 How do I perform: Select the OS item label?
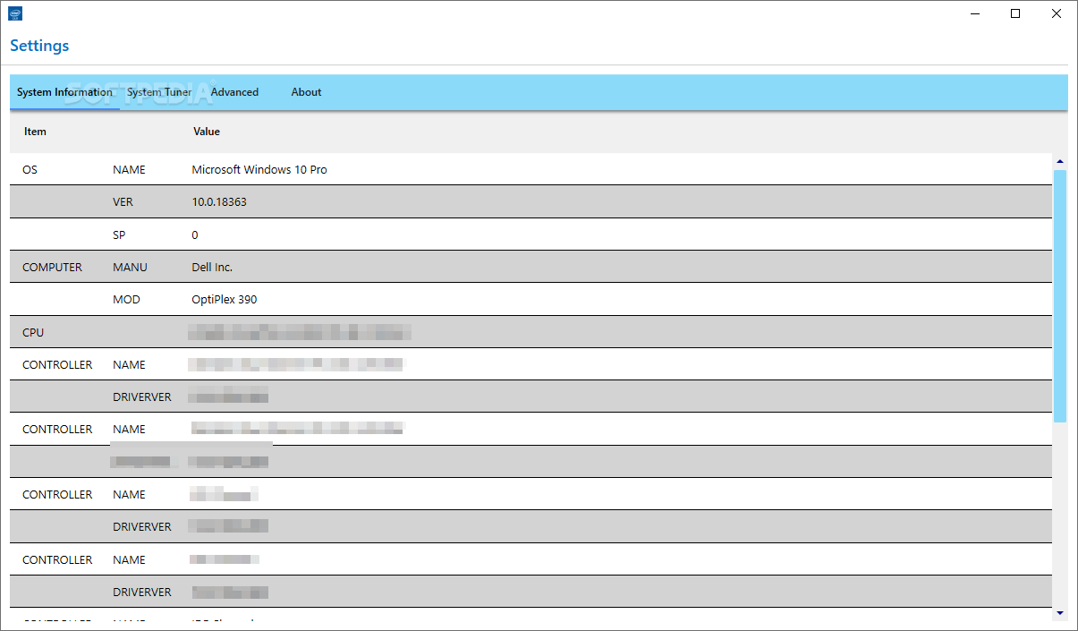[x=30, y=170]
